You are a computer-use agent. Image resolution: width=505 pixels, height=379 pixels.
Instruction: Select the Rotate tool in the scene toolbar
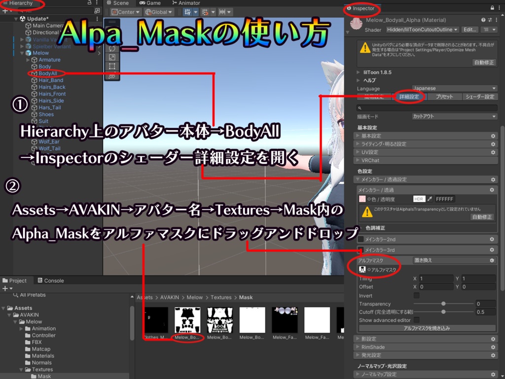112,48
